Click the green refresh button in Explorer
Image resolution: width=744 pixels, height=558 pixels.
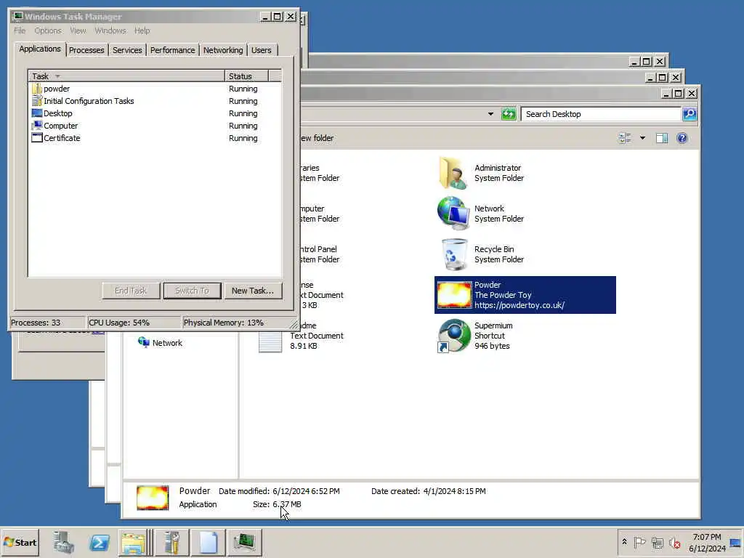[508, 114]
